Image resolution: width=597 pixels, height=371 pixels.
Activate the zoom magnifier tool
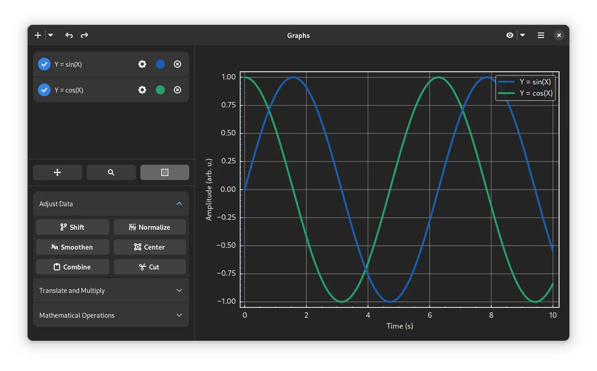click(111, 172)
